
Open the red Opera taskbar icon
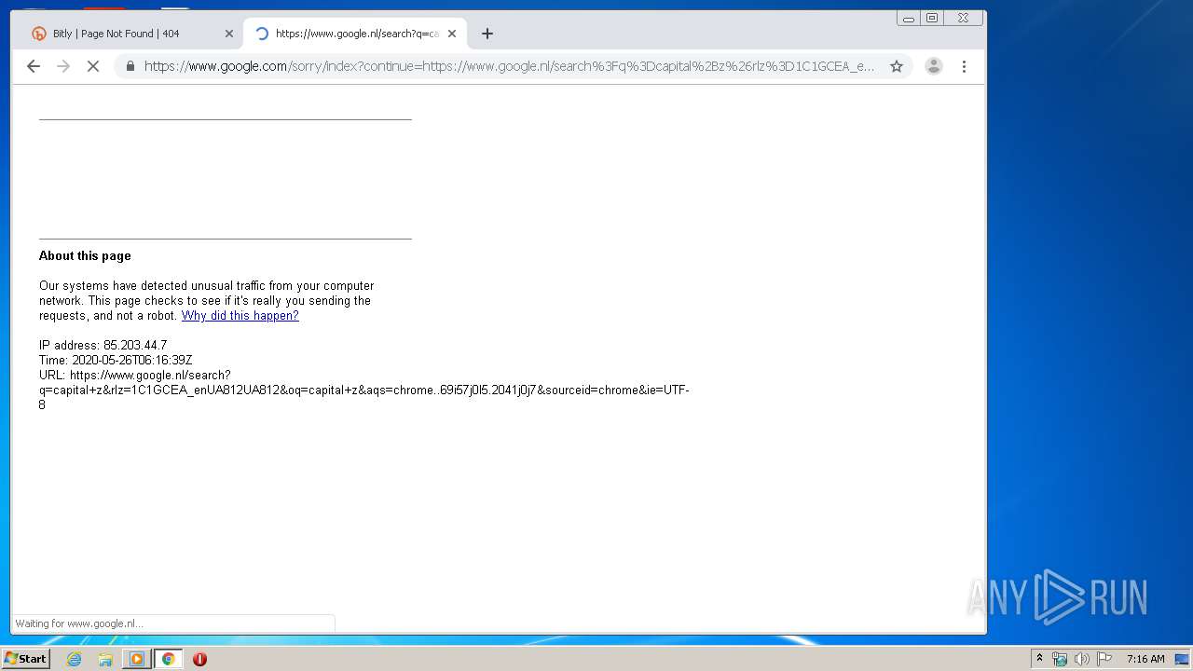tap(199, 659)
